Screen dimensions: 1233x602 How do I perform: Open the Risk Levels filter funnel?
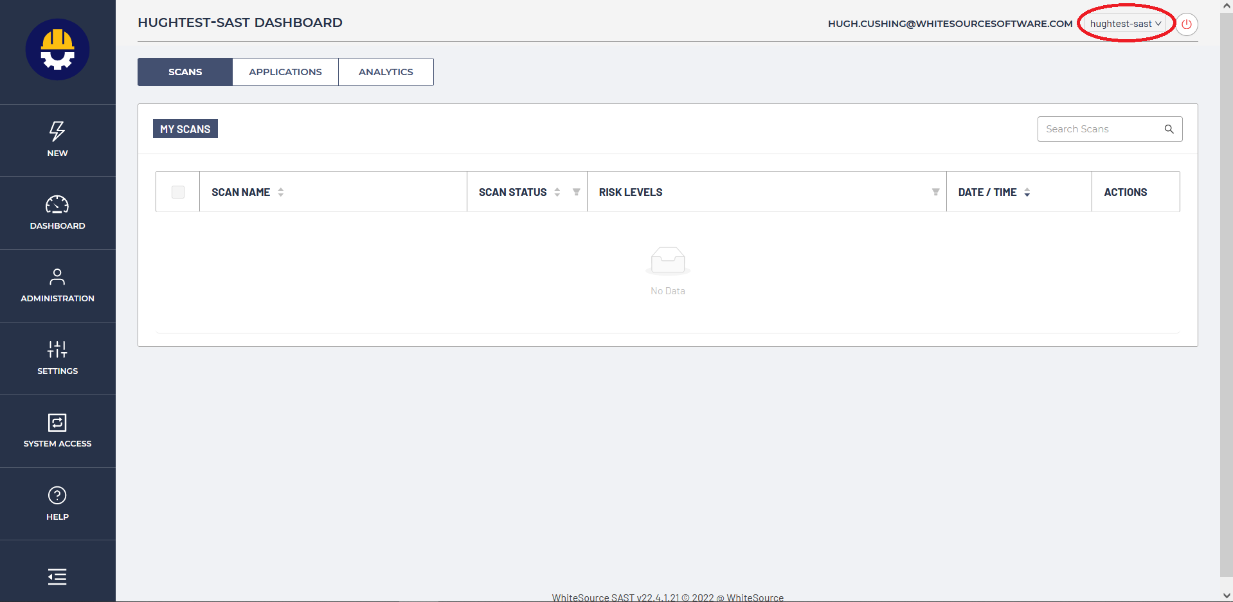pos(935,192)
